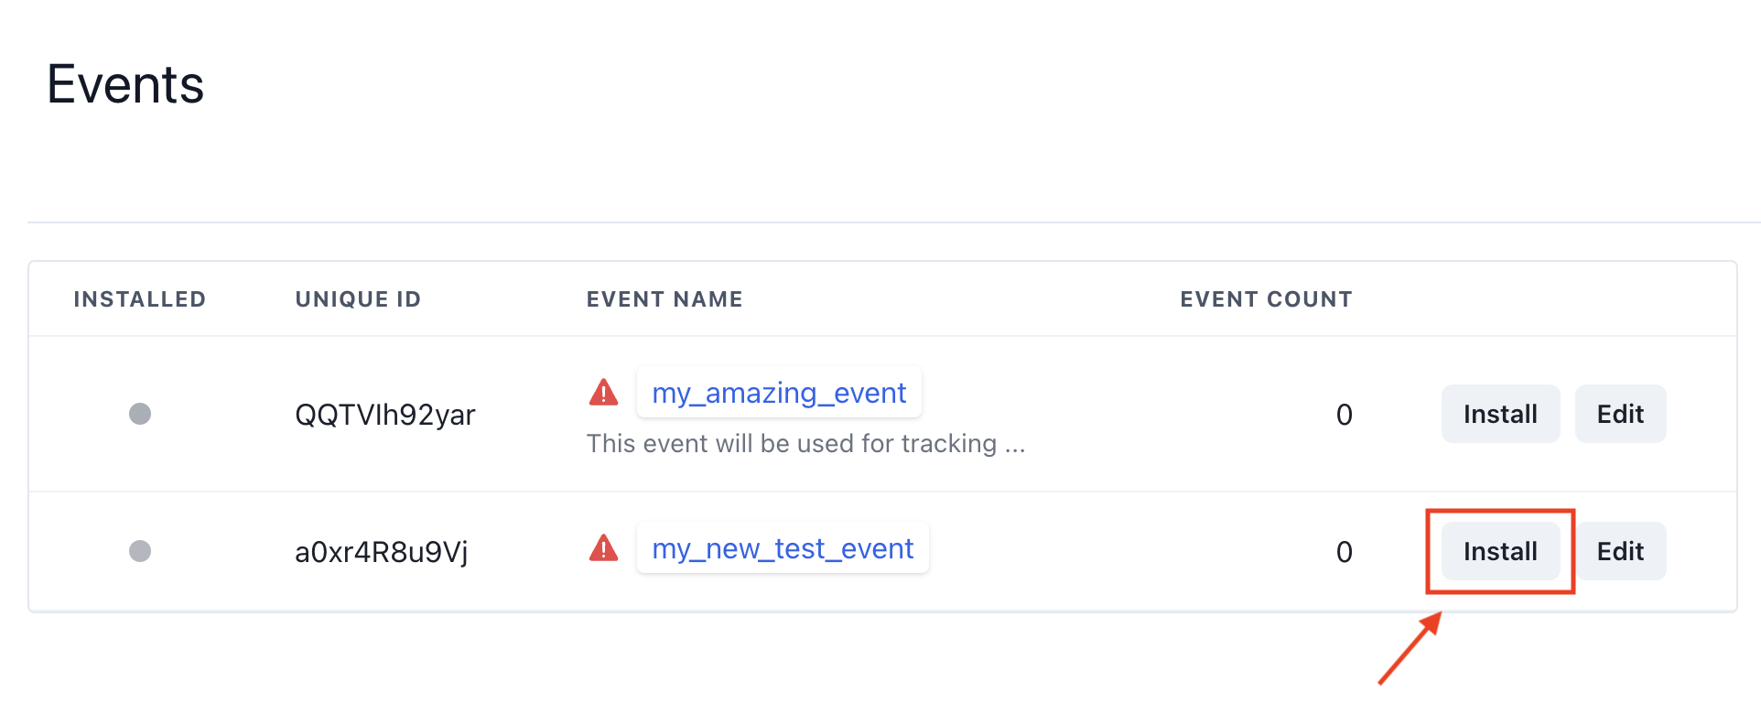Install the my_amazing_event event
The image size is (1761, 714).
click(1500, 414)
